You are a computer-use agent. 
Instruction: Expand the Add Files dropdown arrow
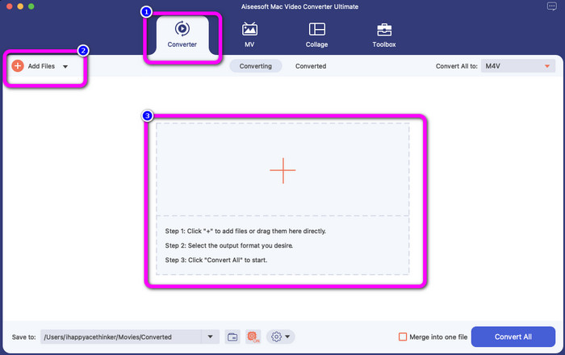pyautogui.click(x=65, y=67)
